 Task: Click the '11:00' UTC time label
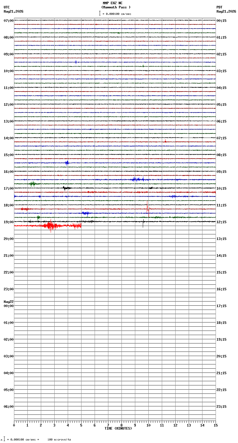9,88
